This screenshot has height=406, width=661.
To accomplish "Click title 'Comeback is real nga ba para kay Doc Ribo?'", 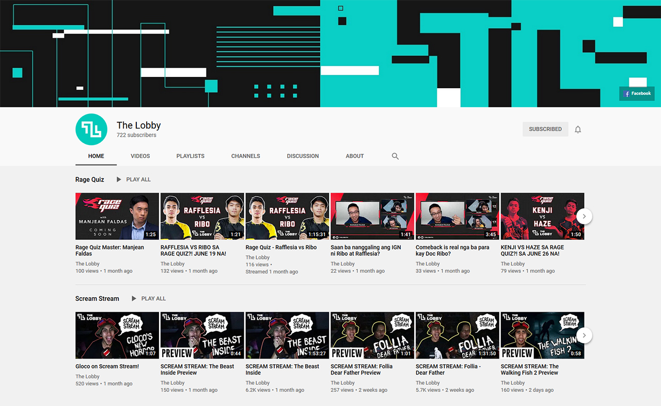I will click(452, 251).
